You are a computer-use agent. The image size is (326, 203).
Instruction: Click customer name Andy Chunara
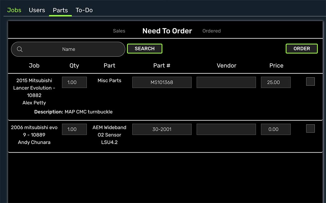pyautogui.click(x=34, y=142)
